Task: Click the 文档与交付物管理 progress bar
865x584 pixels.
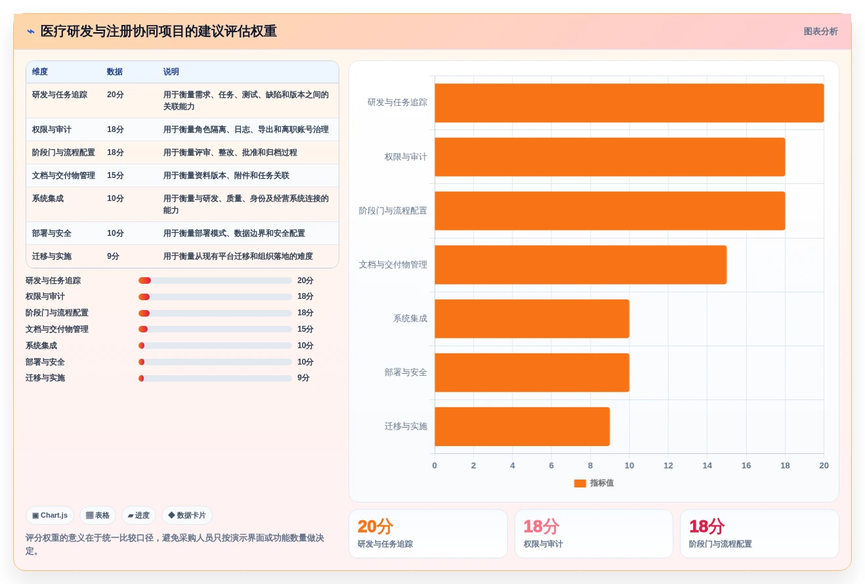Action: pyautogui.click(x=215, y=329)
